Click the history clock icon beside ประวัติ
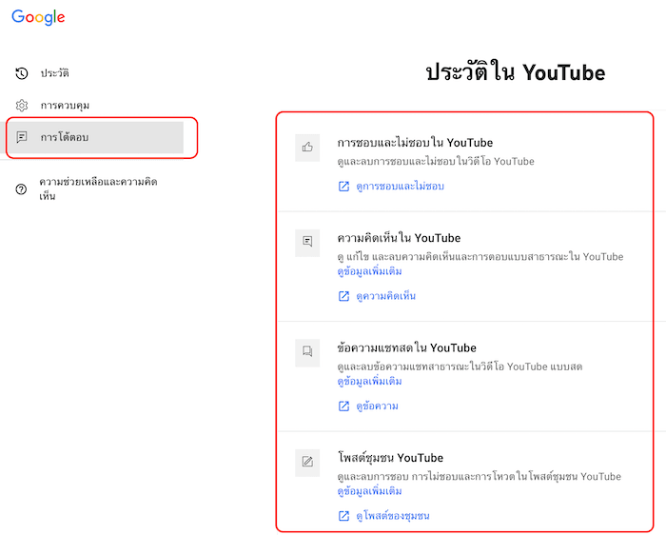666x535 pixels. pos(22,73)
